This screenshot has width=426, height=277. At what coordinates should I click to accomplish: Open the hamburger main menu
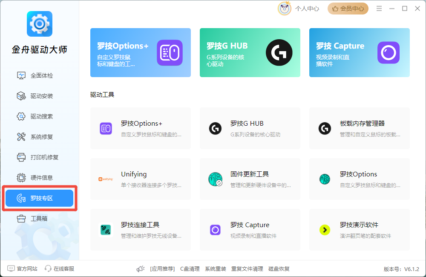(x=379, y=9)
